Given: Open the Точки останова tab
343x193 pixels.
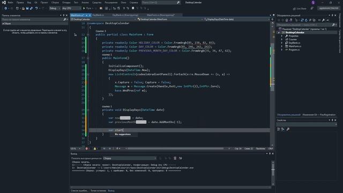Looking at the screenshot, I should 98,191.
